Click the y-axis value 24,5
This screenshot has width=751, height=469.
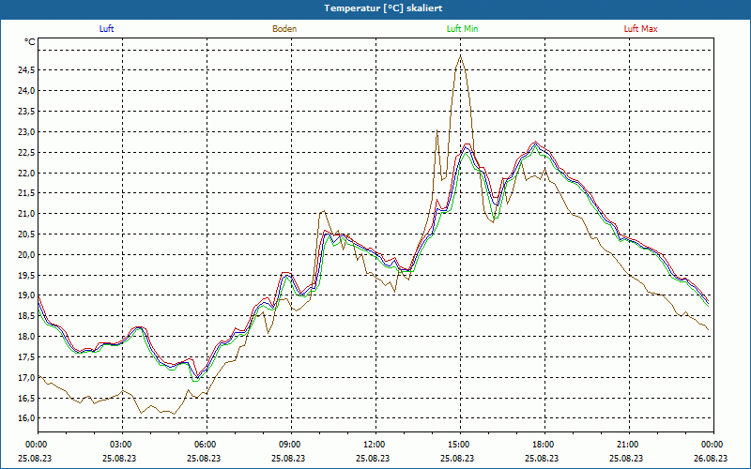26,70
